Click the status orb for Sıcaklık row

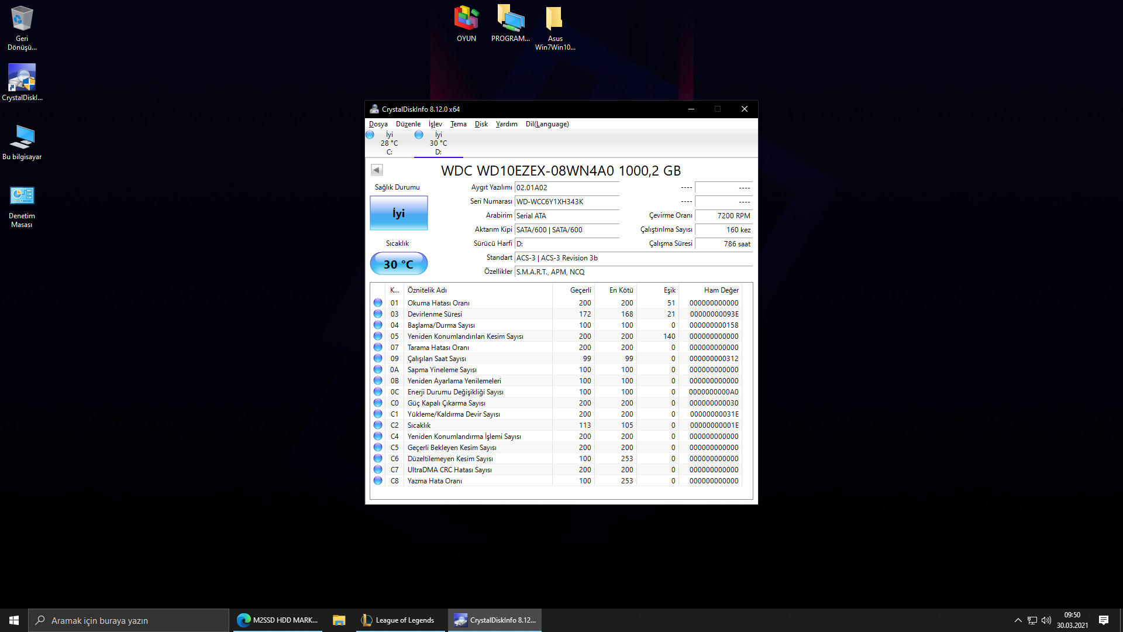378,425
